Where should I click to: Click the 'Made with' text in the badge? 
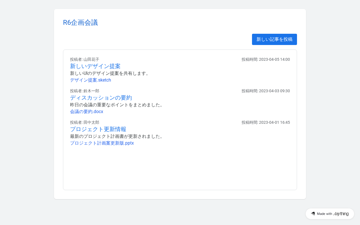pos(324,214)
